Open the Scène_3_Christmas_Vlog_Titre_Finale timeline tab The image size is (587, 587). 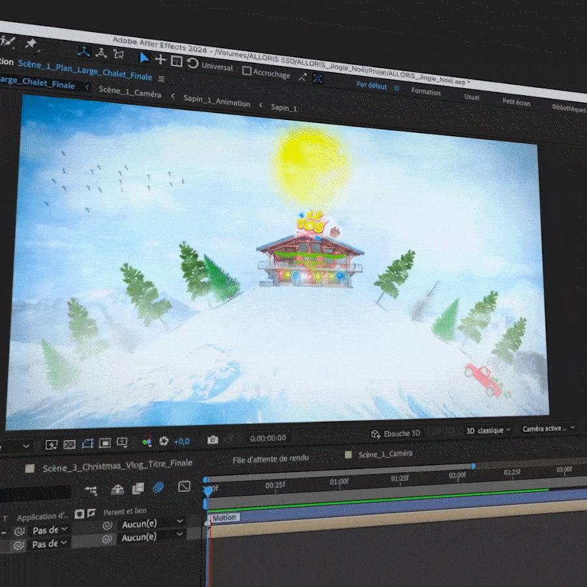tap(117, 466)
